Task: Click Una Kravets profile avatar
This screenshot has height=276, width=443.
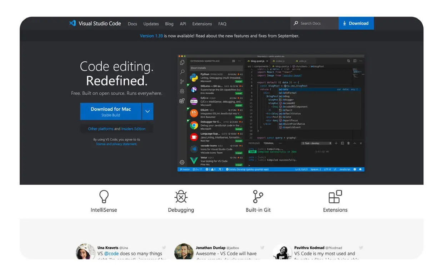Action: [86, 251]
